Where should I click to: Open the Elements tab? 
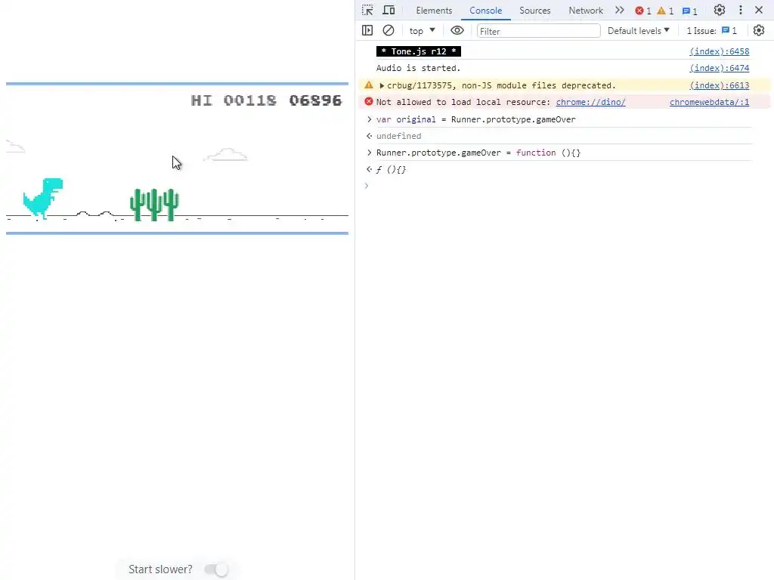[x=434, y=11]
